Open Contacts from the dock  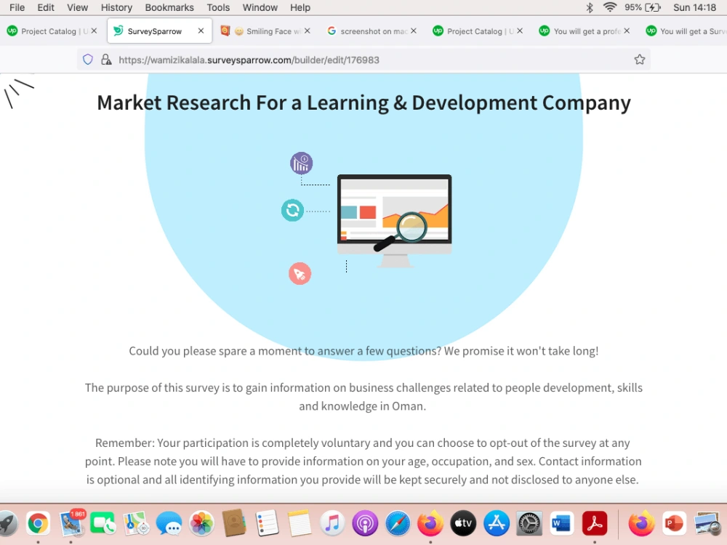(234, 524)
